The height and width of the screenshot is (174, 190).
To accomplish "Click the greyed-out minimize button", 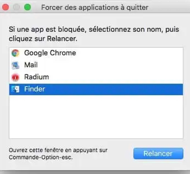I will click(16, 7).
